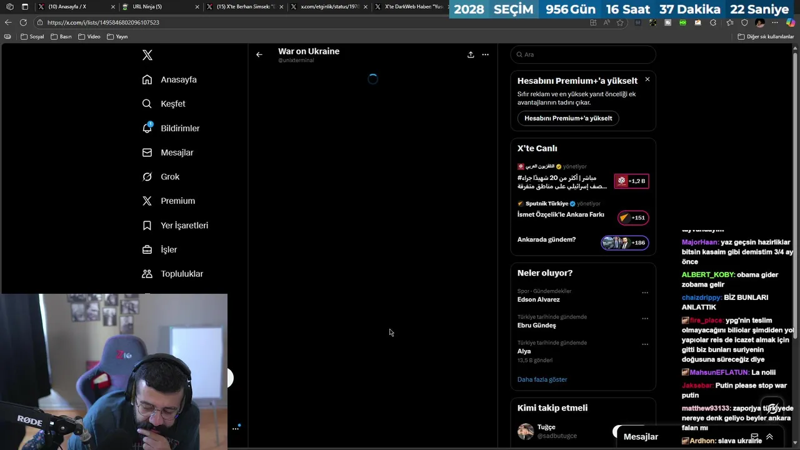800x450 pixels.
Task: Open the Sosyal bookmarks folder
Action: coord(32,36)
